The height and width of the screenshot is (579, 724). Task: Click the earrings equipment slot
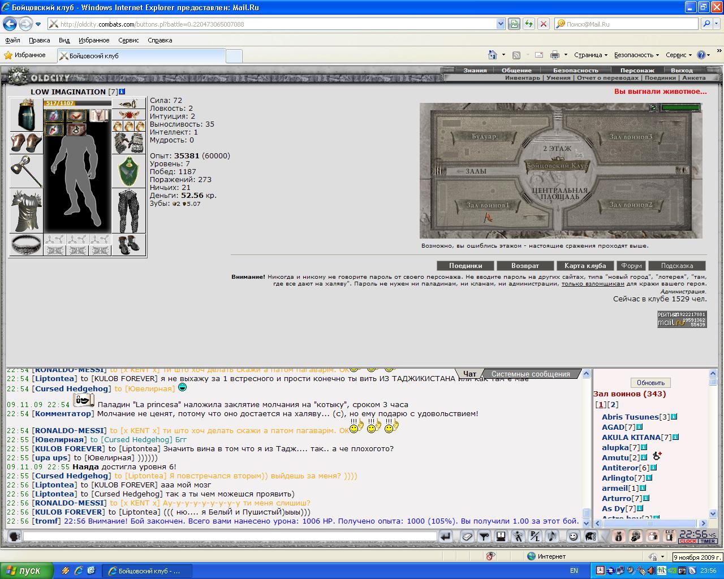click(x=129, y=103)
